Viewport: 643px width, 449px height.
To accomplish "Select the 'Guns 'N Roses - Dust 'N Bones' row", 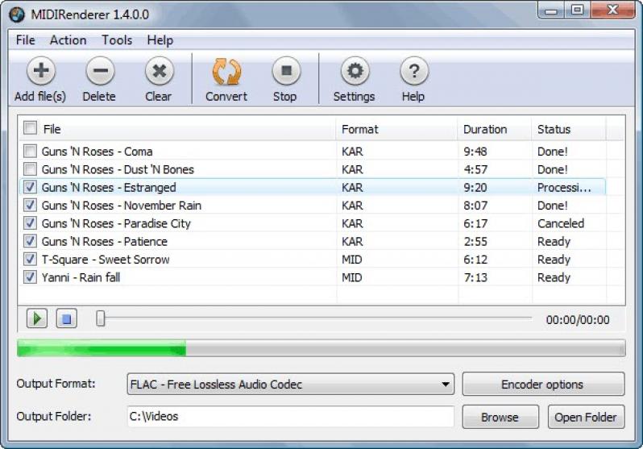I will tap(313, 169).
